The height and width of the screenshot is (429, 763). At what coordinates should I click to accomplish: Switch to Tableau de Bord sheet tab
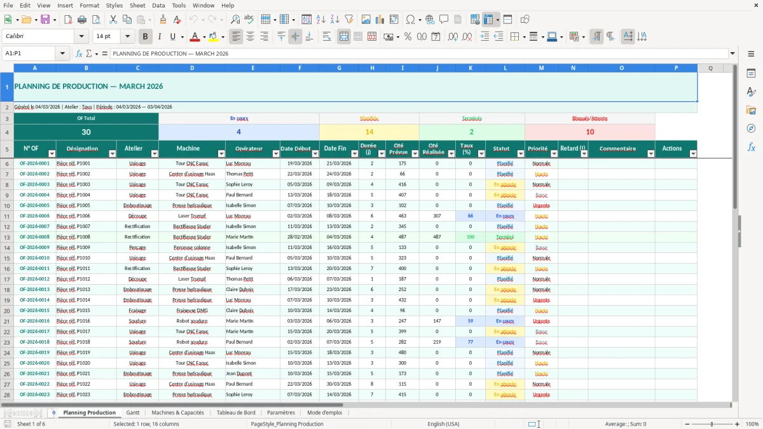tap(236, 412)
